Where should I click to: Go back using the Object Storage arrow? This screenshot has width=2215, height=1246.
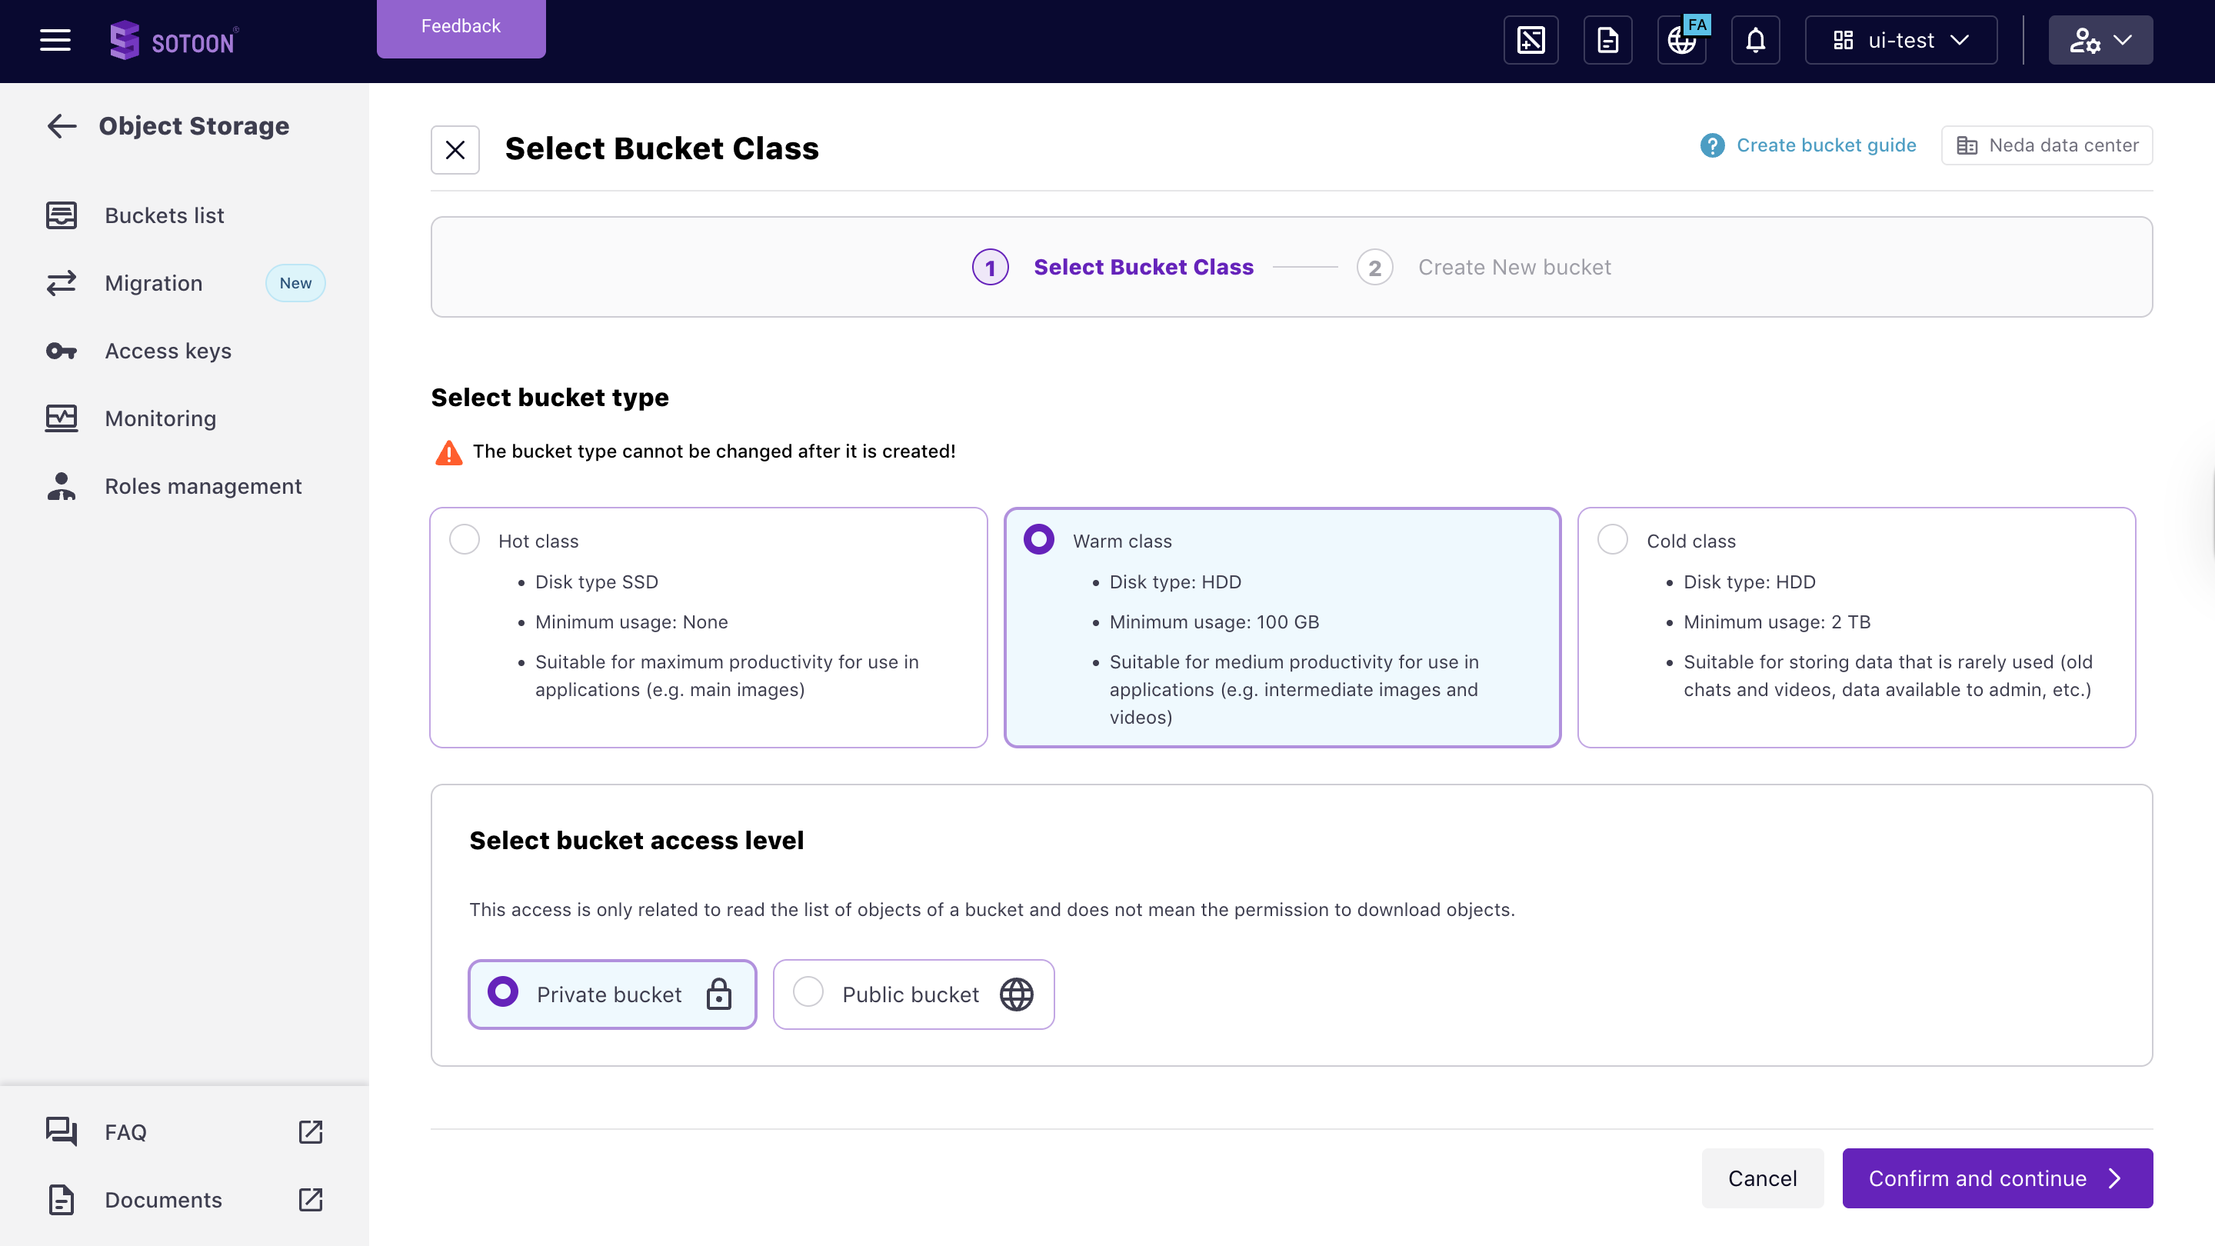tap(62, 126)
